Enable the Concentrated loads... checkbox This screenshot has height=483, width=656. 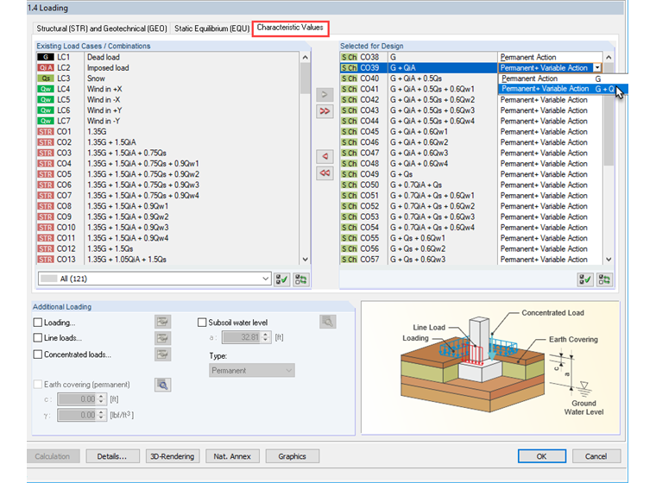click(38, 354)
